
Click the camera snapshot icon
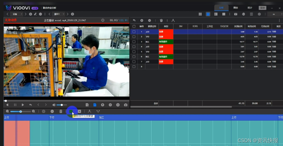126,105
